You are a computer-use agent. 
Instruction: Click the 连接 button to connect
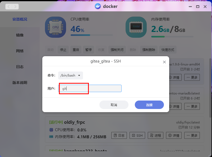(149, 105)
